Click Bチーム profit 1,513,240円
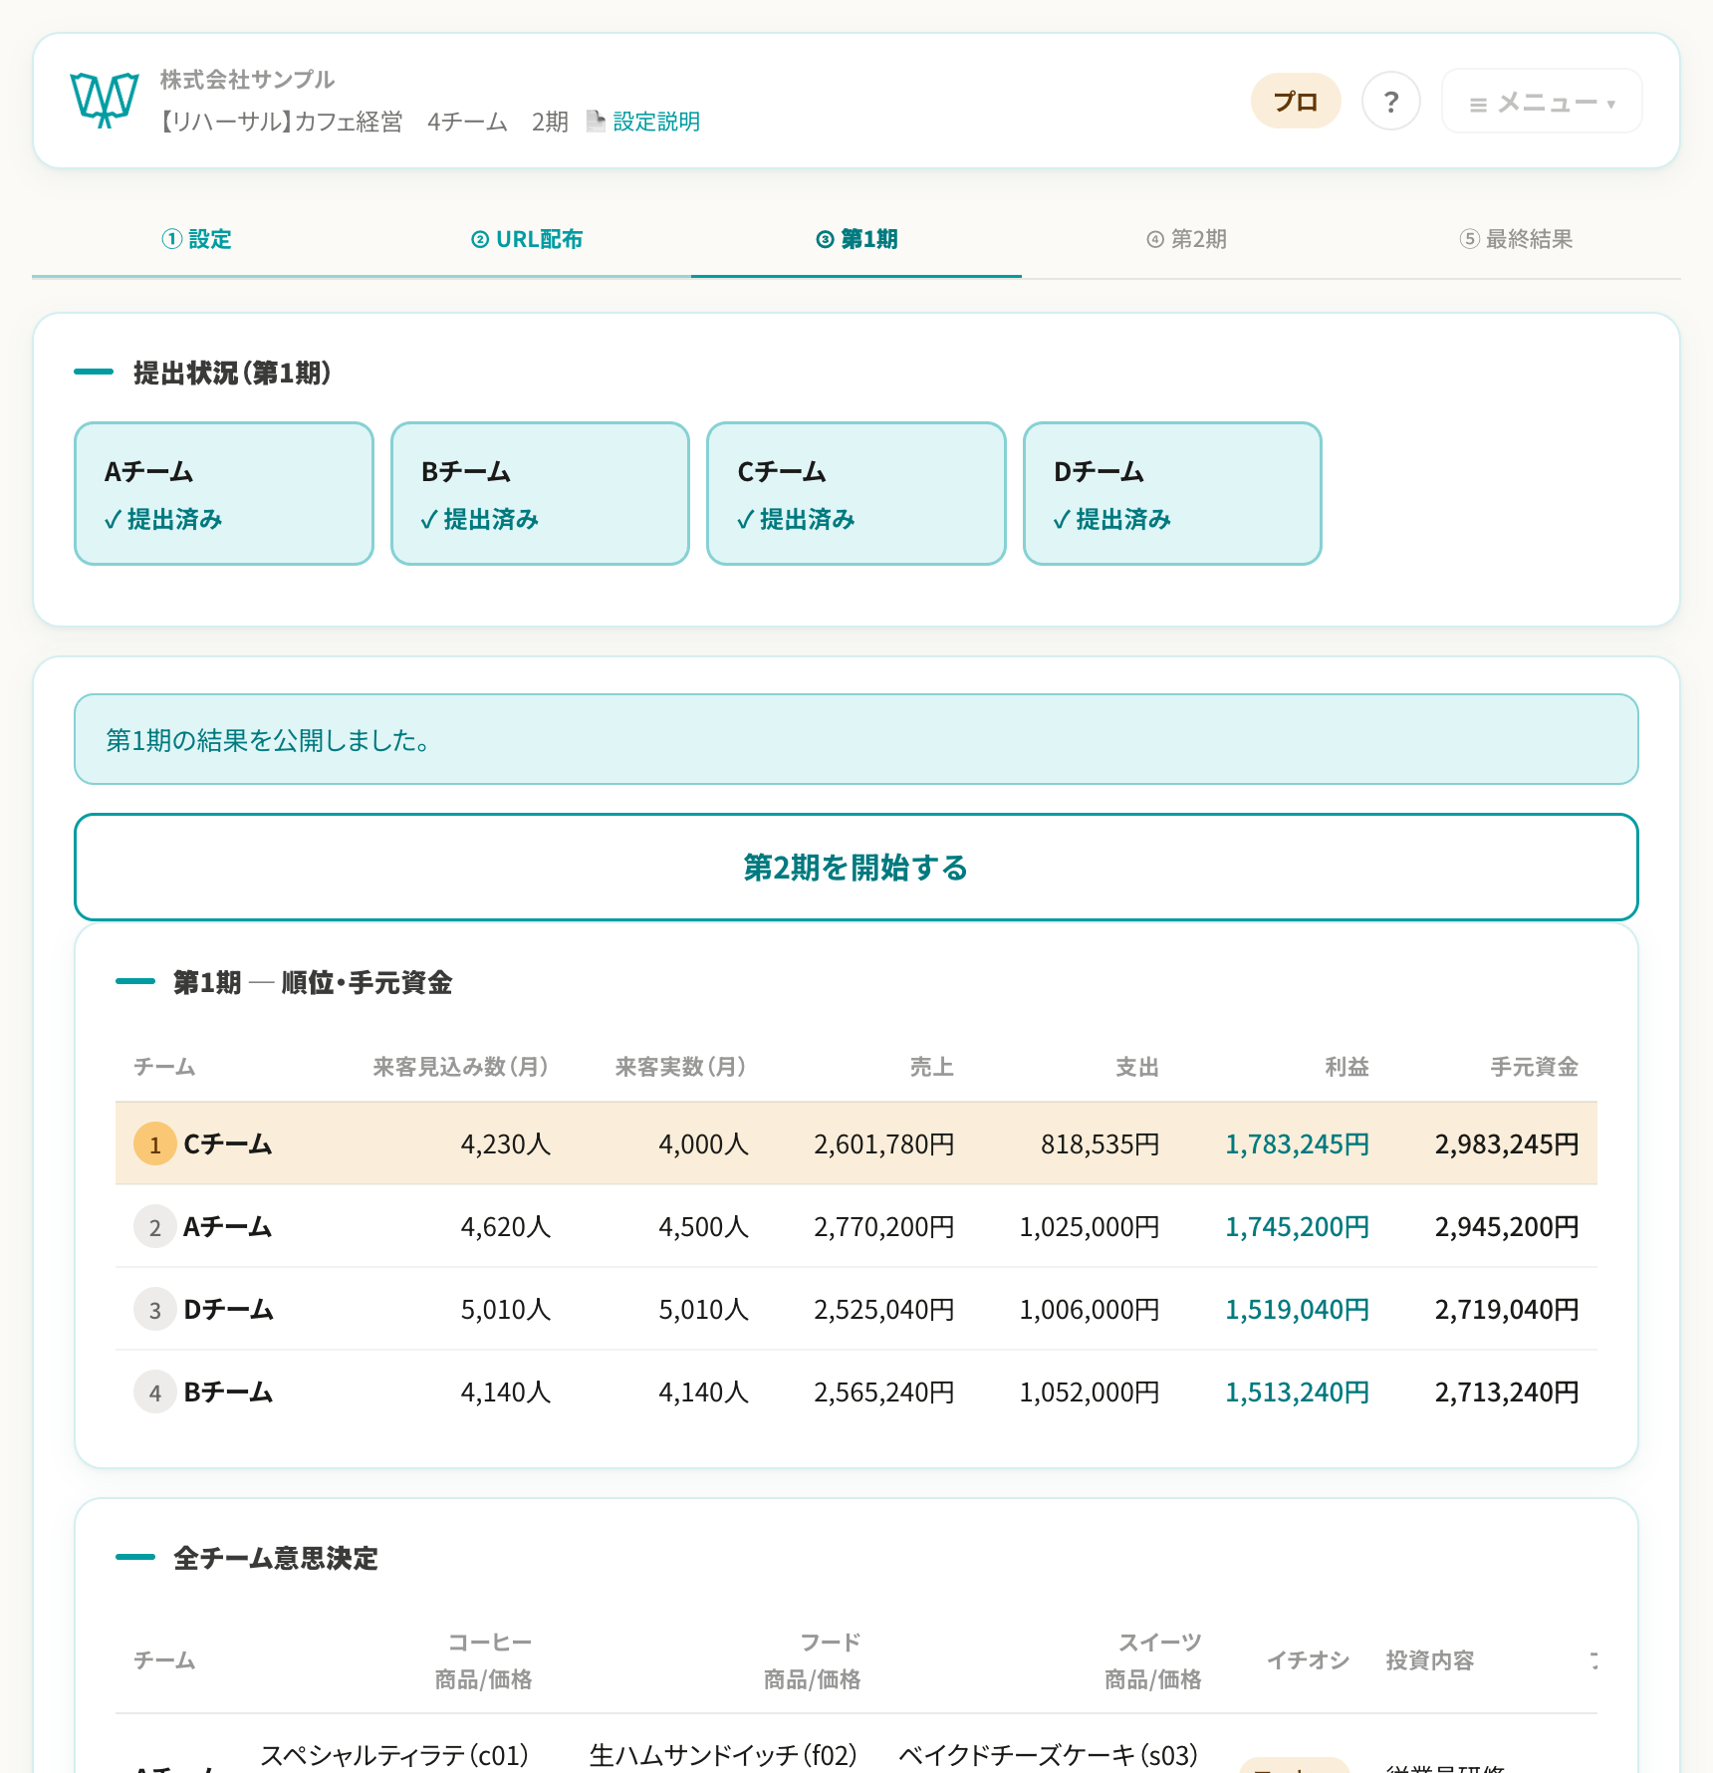 tap(1297, 1392)
